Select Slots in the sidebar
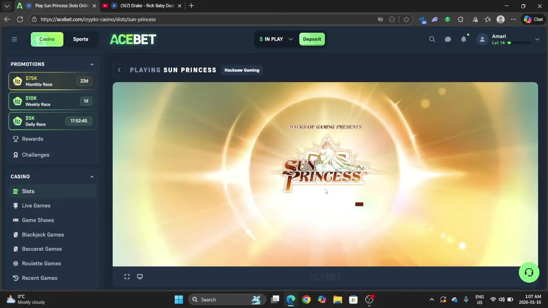Viewport: 548px width, 308px height. [x=52, y=191]
